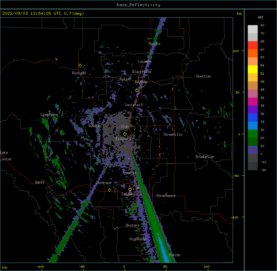
Task: Click the red 60-65 dBZ legend swatch
Action: [253, 45]
